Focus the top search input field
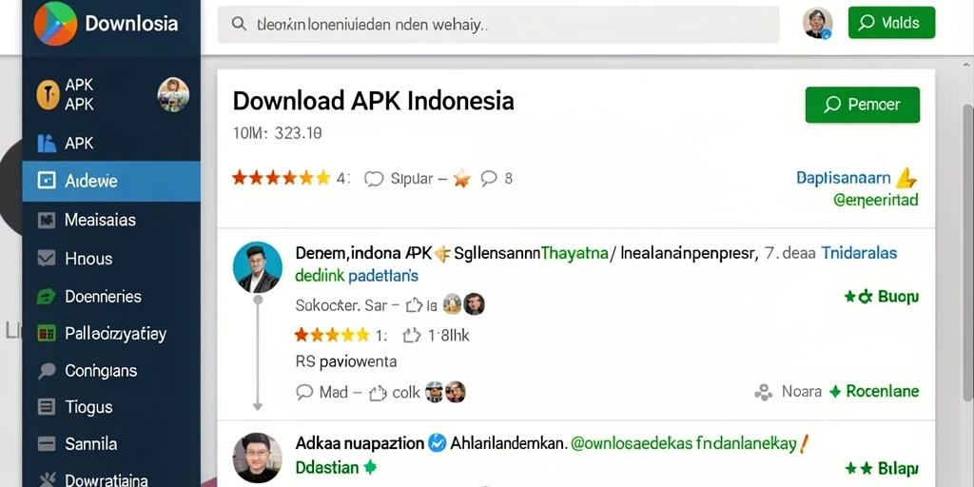Viewport: 974px width, 487px height. (498, 25)
